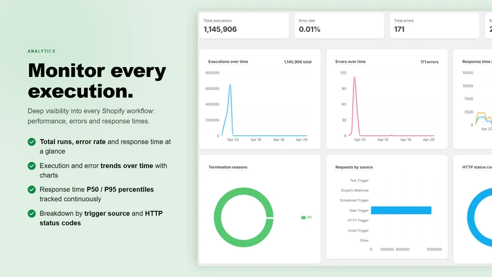Click the '171 errors' label
Image resolution: width=492 pixels, height=277 pixels.
[429, 62]
